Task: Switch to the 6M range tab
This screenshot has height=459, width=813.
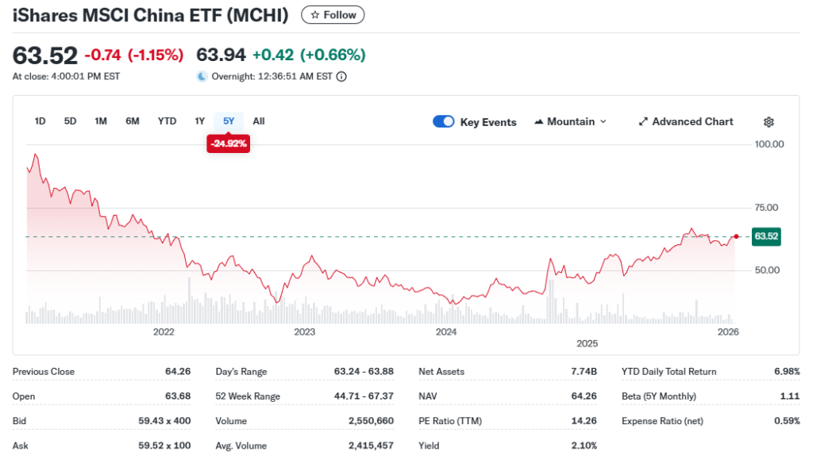Action: click(x=133, y=120)
